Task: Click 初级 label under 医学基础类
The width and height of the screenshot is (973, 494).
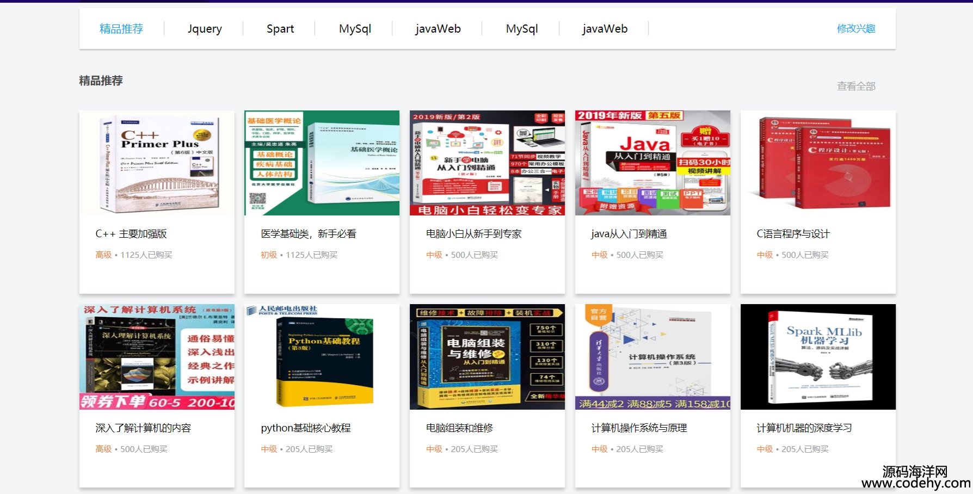Action: click(269, 255)
